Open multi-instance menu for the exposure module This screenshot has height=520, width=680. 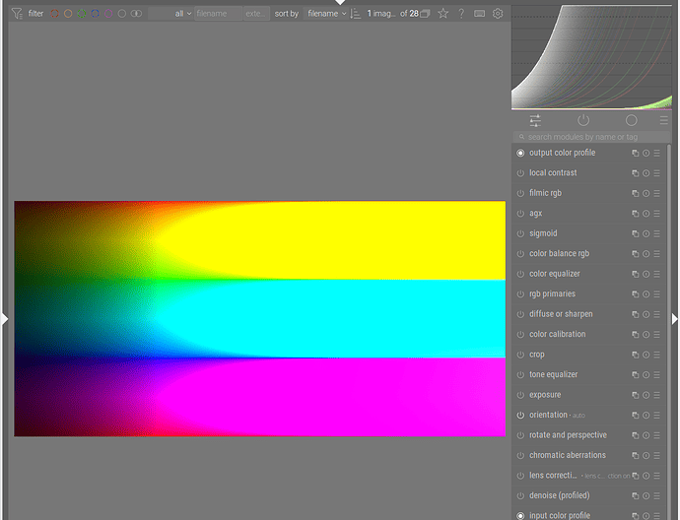[x=636, y=395]
